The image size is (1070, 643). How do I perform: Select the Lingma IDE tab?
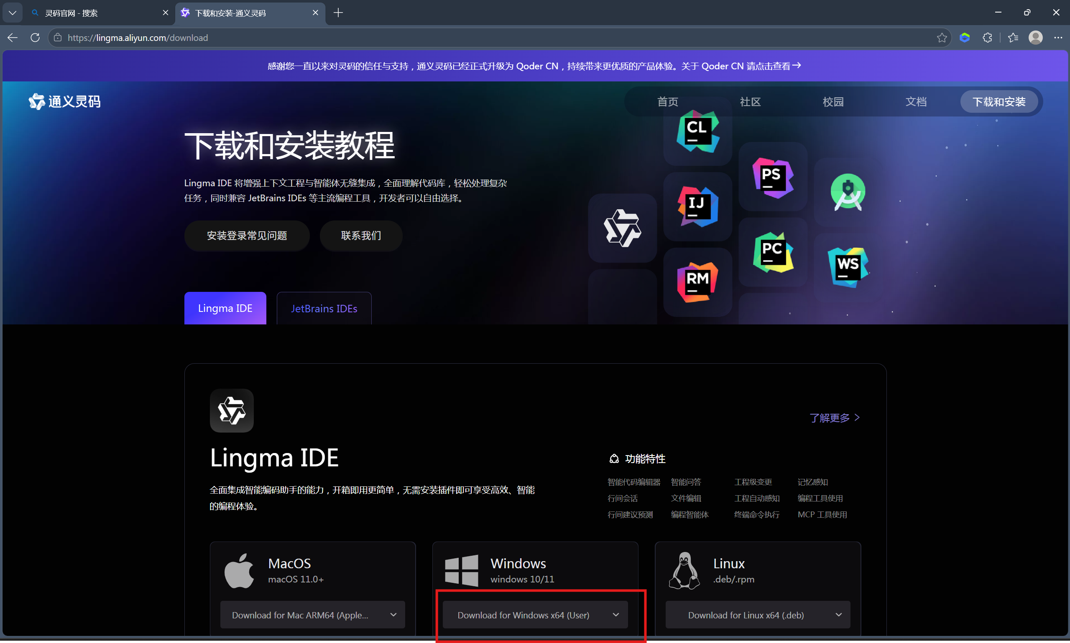(x=225, y=308)
